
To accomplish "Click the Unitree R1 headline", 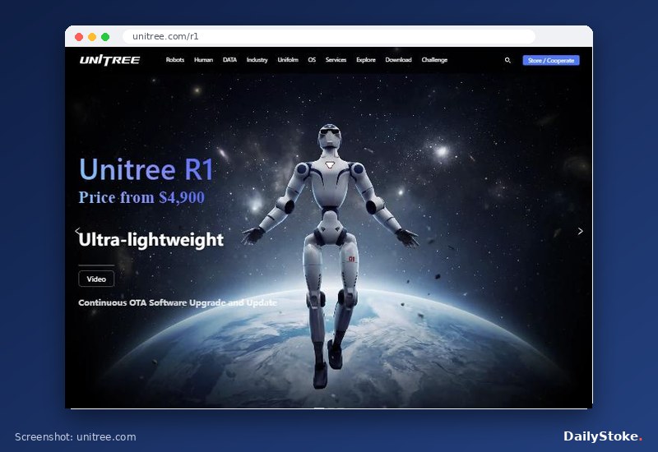I will click(146, 169).
